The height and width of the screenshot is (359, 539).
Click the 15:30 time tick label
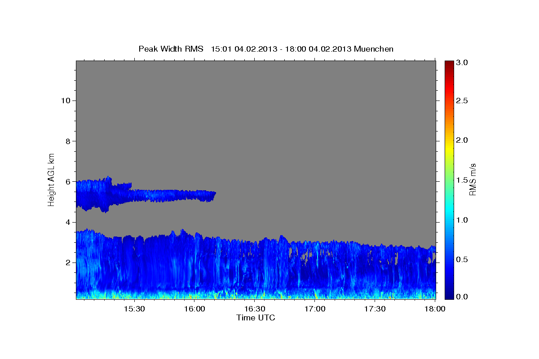134,309
